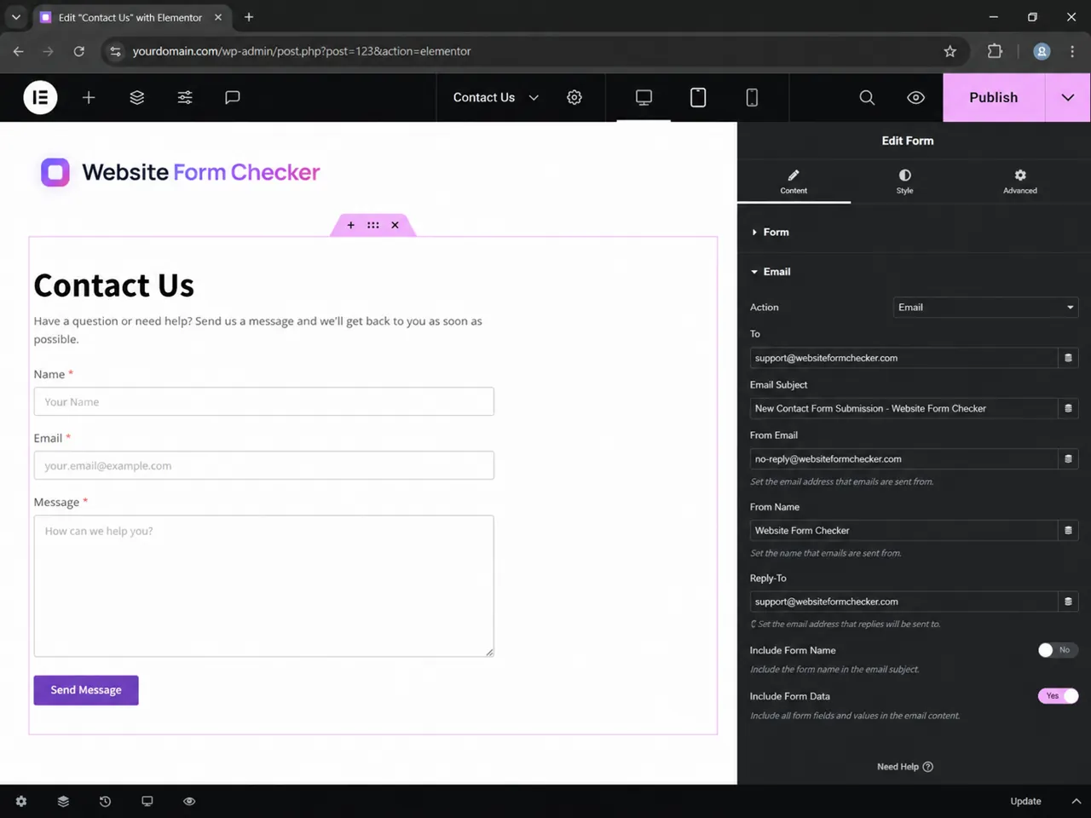This screenshot has height=818, width=1091.
Task: Bookmark page with star icon
Action: coord(950,51)
